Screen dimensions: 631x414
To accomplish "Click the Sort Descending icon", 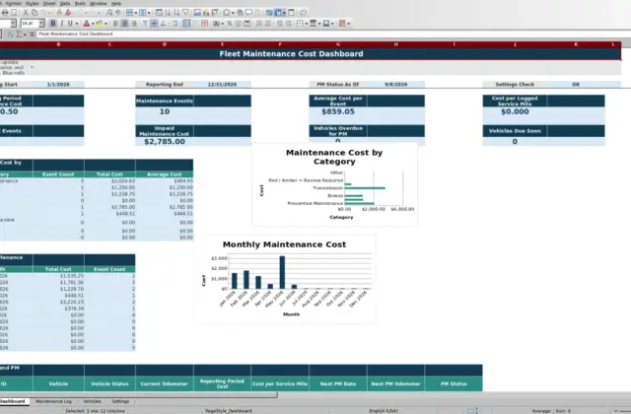I will pyautogui.click(x=176, y=13).
